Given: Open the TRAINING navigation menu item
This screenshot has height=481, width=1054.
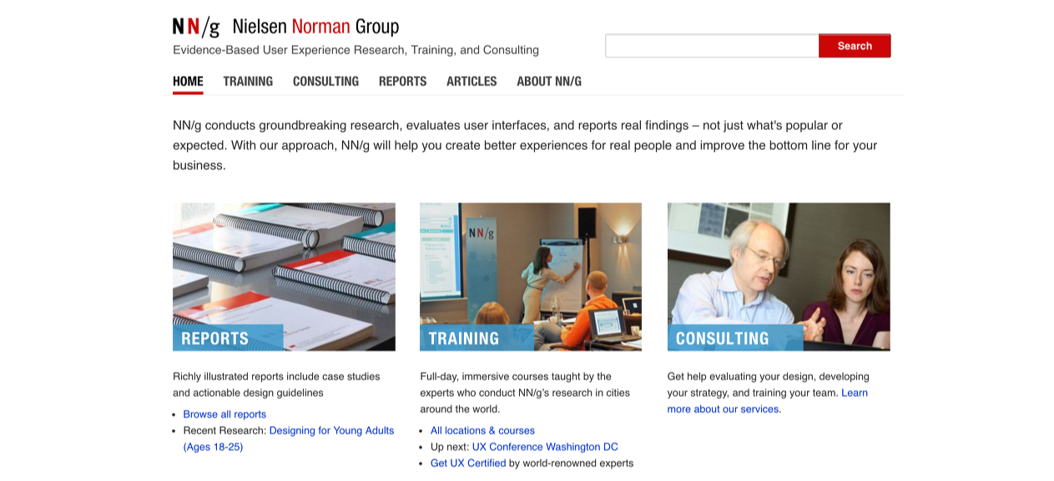Looking at the screenshot, I should coord(248,82).
